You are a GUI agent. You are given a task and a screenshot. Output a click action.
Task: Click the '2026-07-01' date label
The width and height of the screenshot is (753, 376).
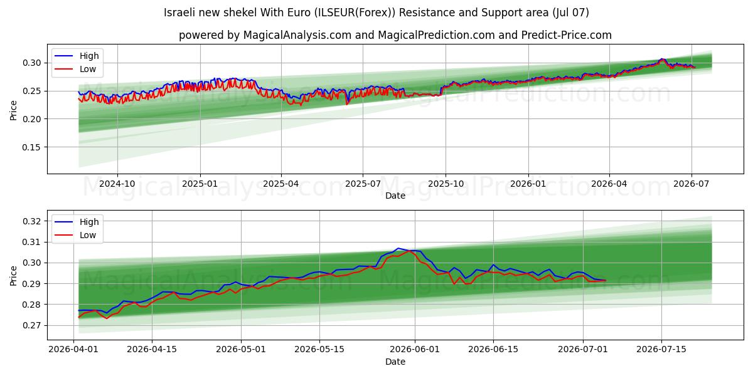click(582, 350)
